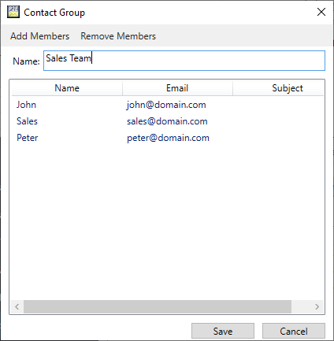Image resolution: width=334 pixels, height=341 pixels.
Task: Sort list by Email column header
Action: [x=177, y=88]
